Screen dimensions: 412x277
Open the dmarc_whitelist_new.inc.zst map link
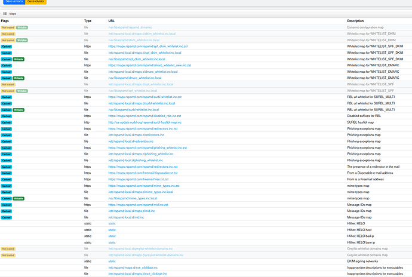pos(149,65)
